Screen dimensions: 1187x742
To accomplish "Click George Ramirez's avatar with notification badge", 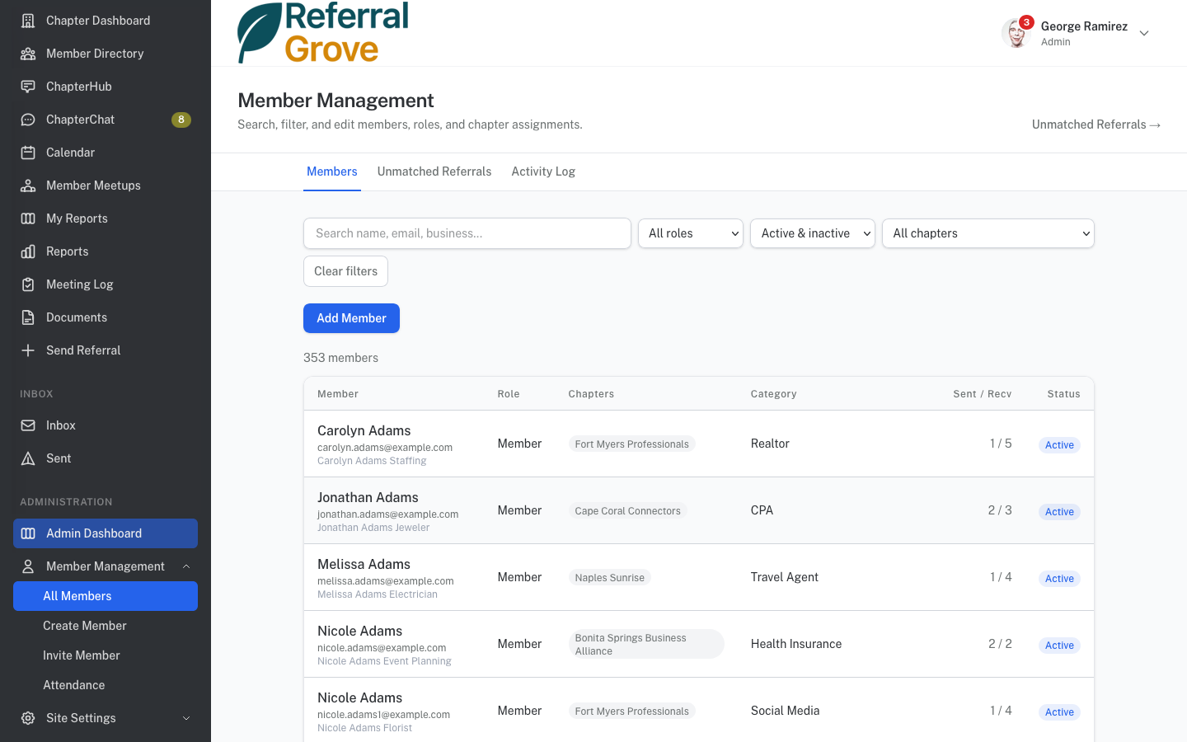I will pyautogui.click(x=1016, y=33).
